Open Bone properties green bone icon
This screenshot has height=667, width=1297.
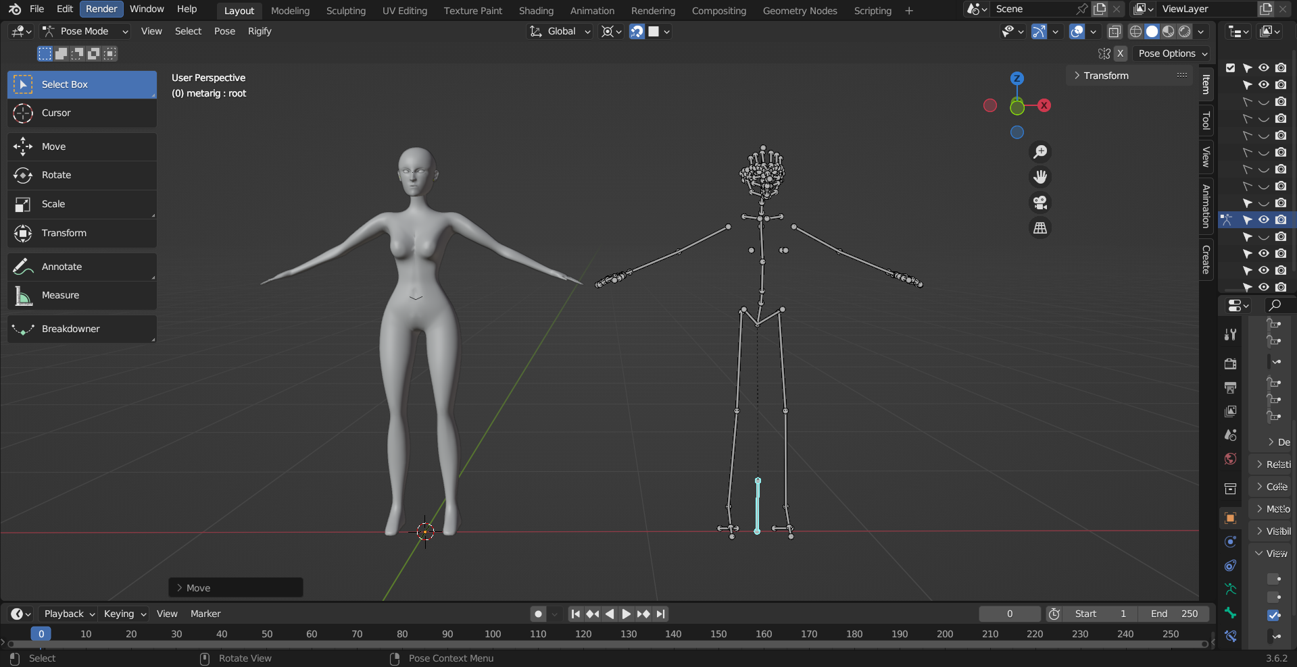click(1230, 613)
